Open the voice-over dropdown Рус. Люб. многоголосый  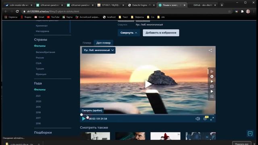[98, 50]
